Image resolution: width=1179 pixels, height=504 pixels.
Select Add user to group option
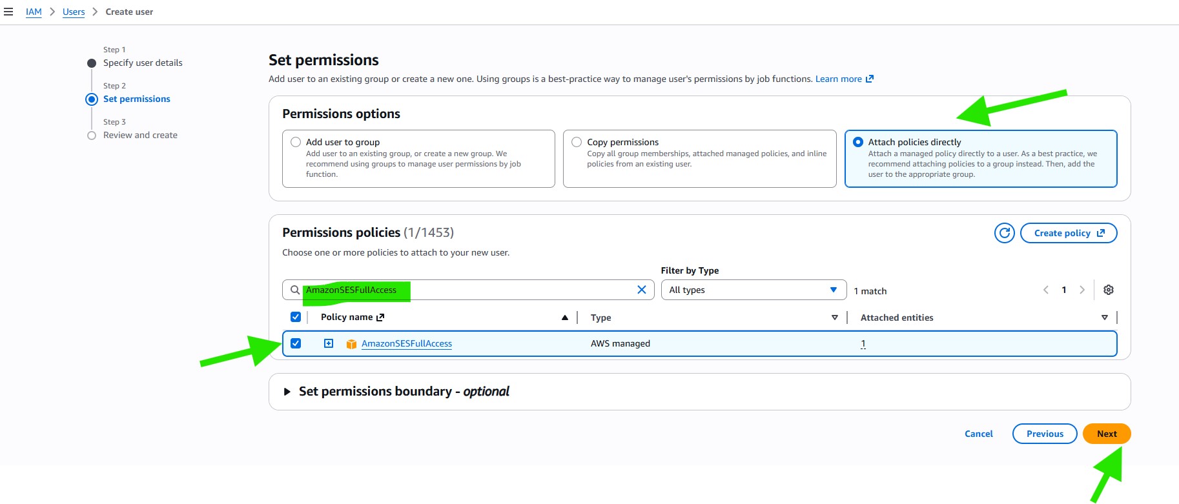coord(296,142)
